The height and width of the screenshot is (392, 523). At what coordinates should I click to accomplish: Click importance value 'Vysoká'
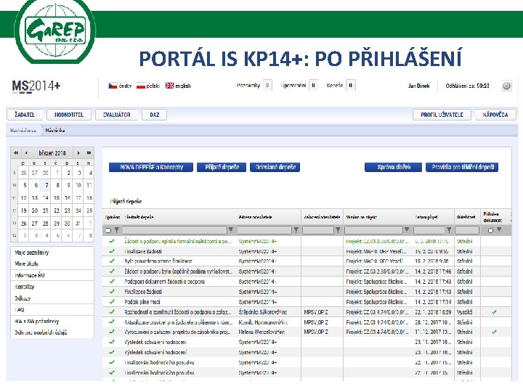tap(464, 312)
